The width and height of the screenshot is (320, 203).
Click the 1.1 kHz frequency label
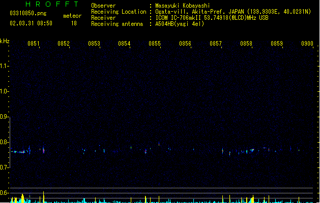(x=4, y=66)
